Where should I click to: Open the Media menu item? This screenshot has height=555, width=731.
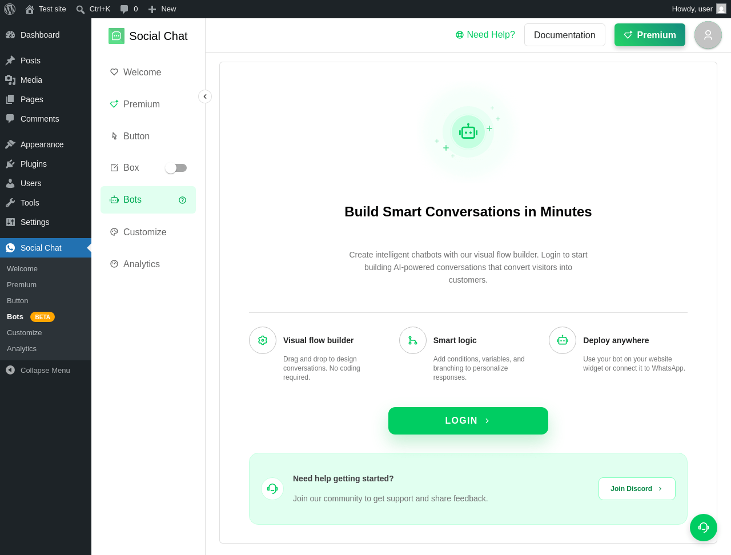tap(46, 80)
